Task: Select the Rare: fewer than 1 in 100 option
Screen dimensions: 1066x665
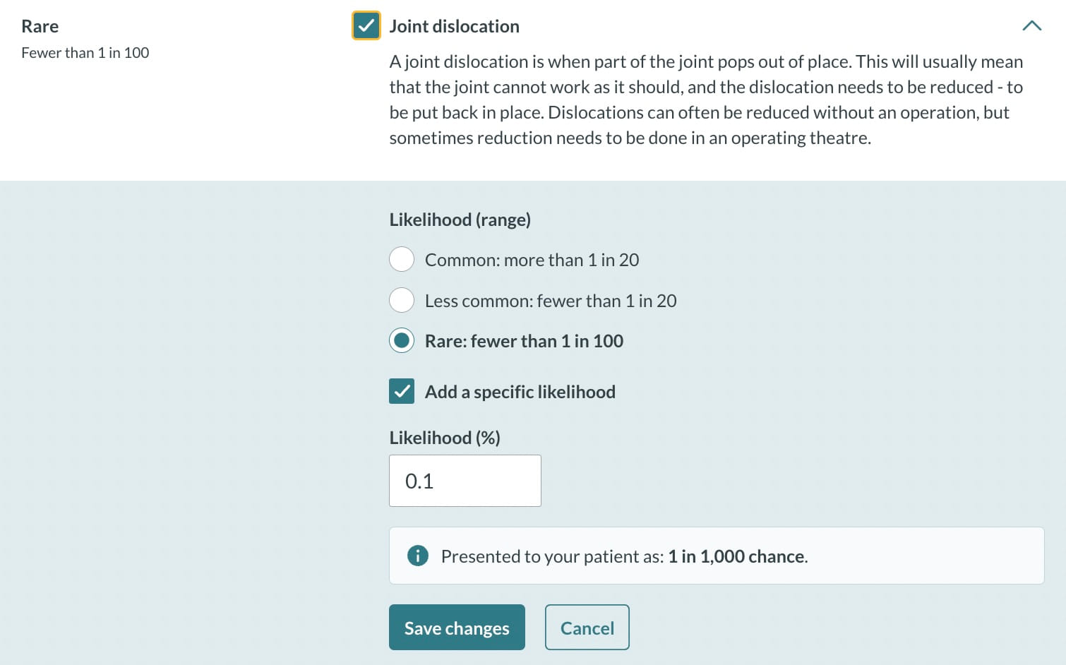Action: point(402,340)
